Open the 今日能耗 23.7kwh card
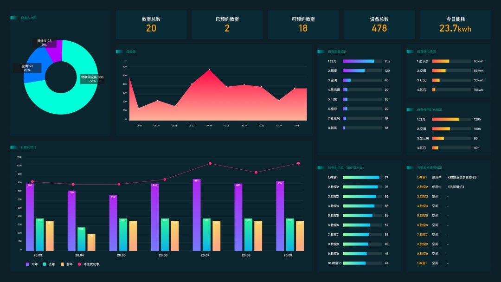This screenshot has width=501, height=282. [455, 25]
